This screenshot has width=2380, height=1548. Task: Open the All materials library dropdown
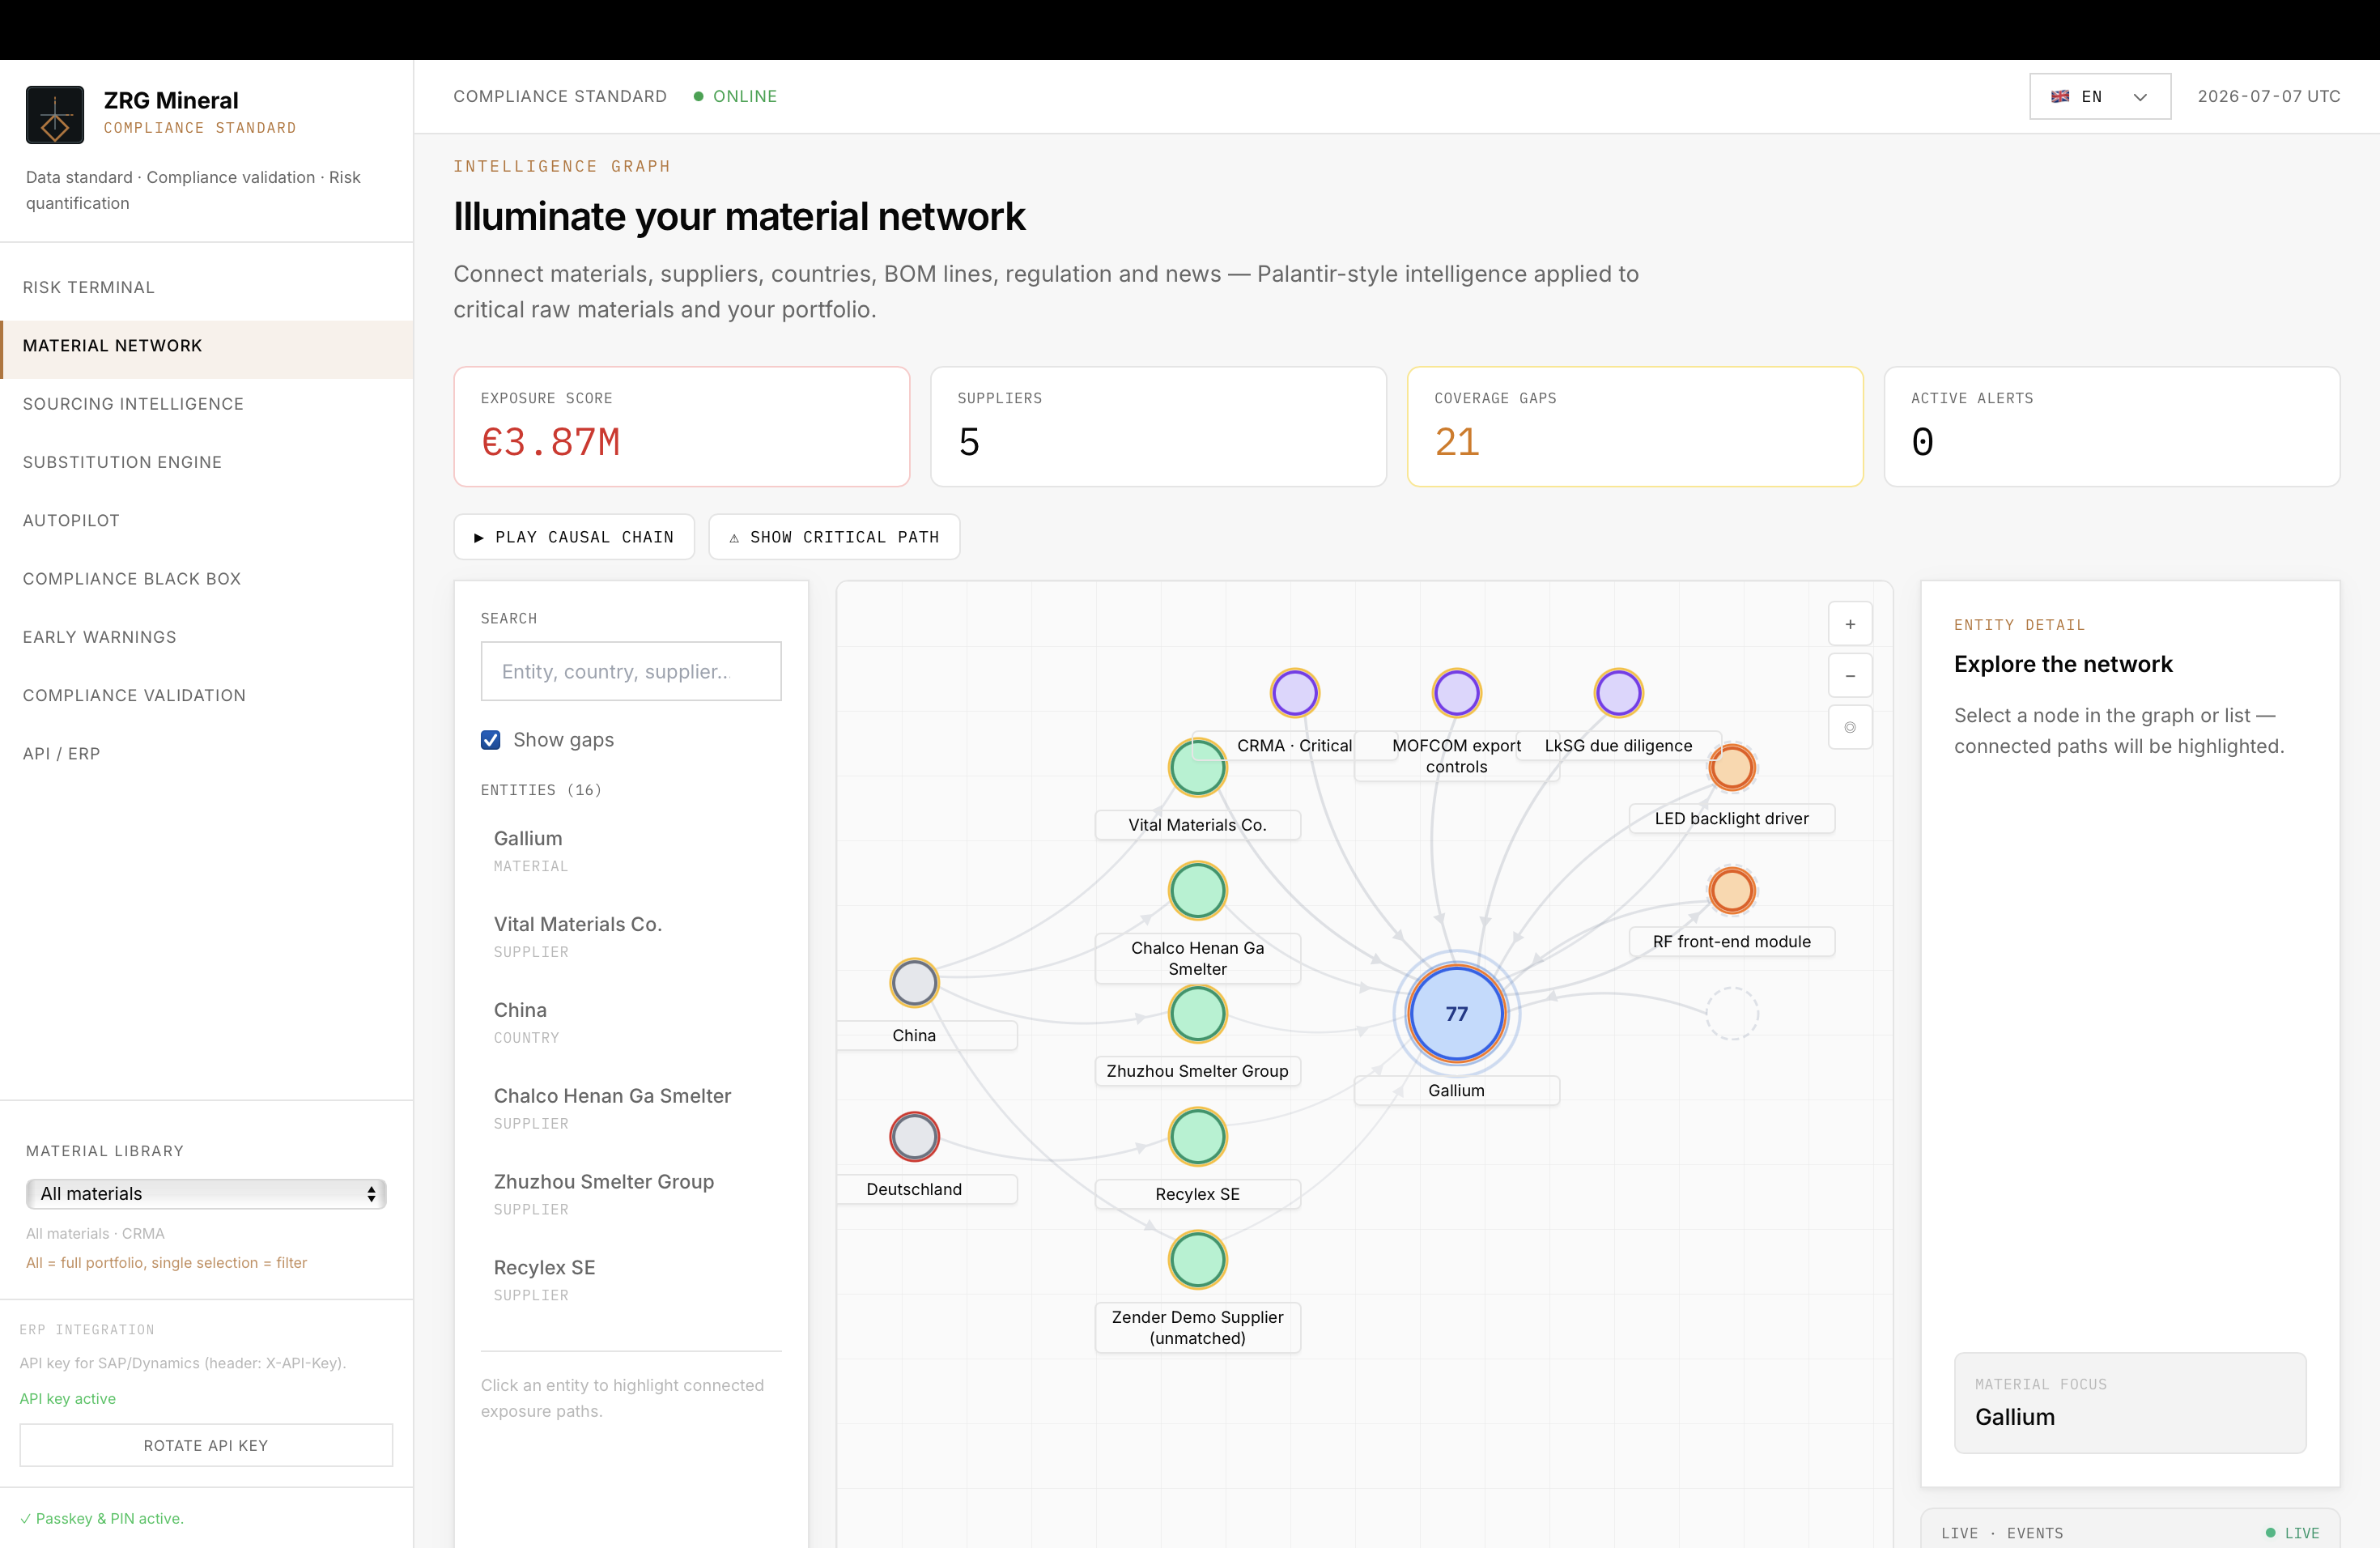[x=206, y=1193]
